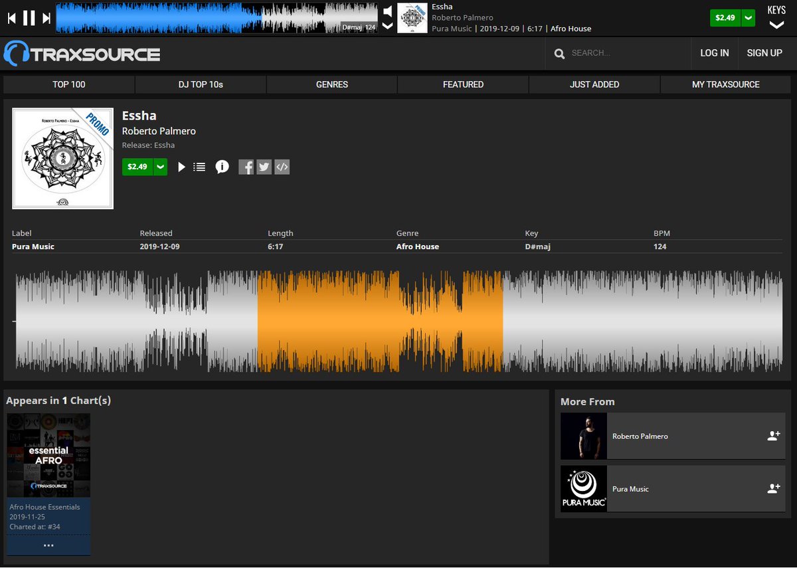
Task: Open the DJ TOP 10s tab
Action: click(x=201, y=84)
